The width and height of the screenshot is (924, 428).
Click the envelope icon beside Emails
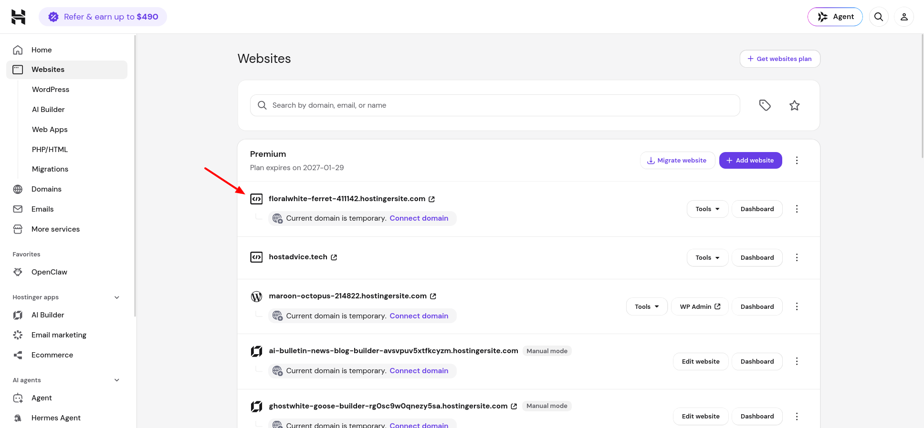pos(18,209)
